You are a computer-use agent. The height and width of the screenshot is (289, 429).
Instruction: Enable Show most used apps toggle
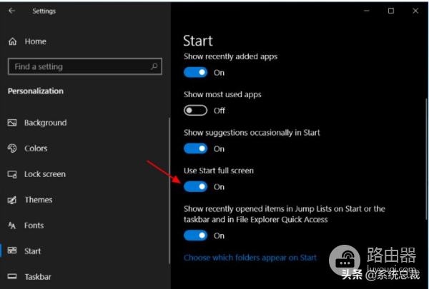click(x=195, y=111)
